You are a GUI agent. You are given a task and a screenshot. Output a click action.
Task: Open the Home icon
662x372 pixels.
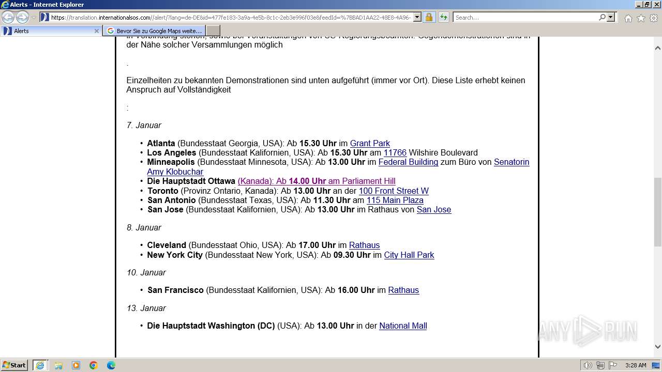pyautogui.click(x=628, y=18)
